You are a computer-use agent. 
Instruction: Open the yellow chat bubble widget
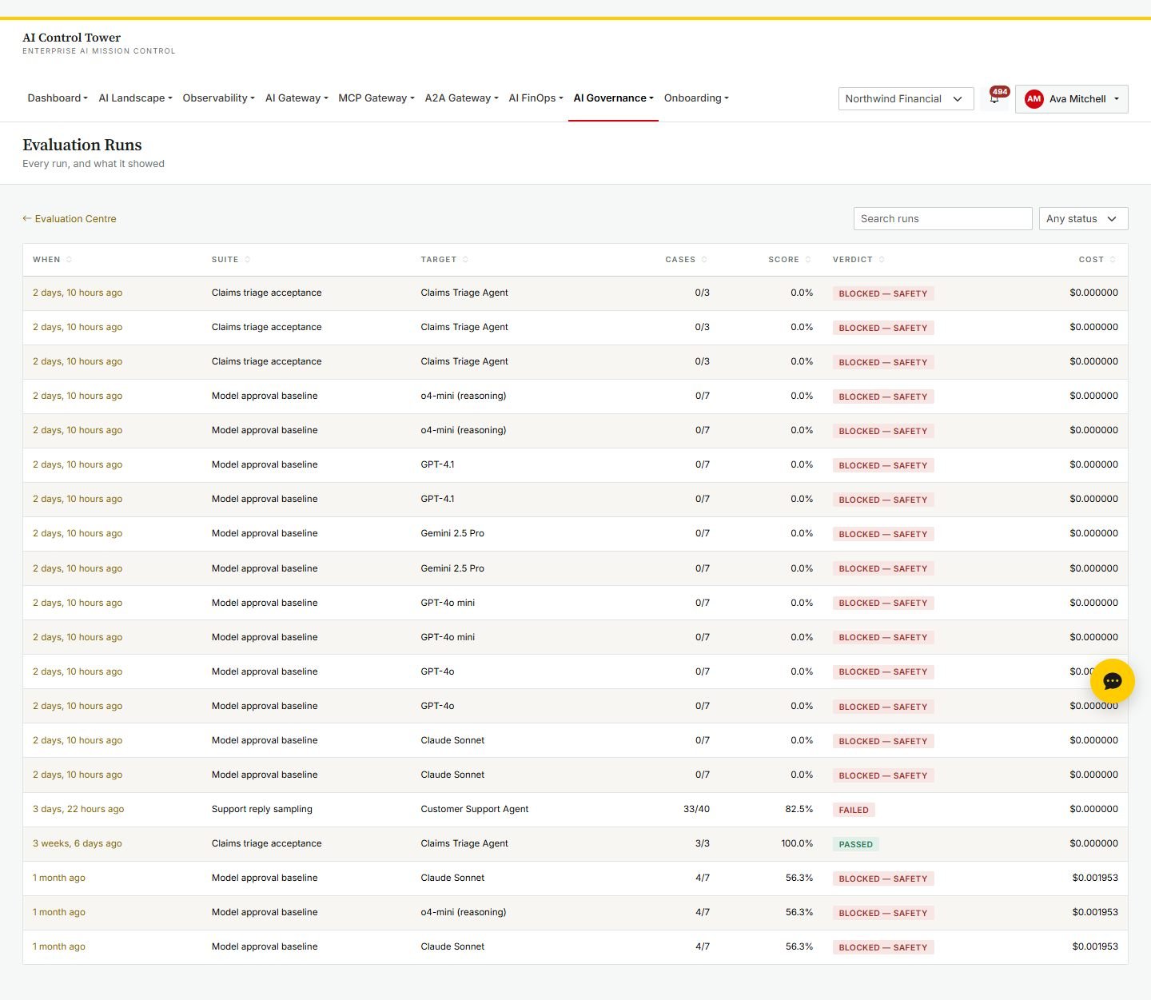1113,681
